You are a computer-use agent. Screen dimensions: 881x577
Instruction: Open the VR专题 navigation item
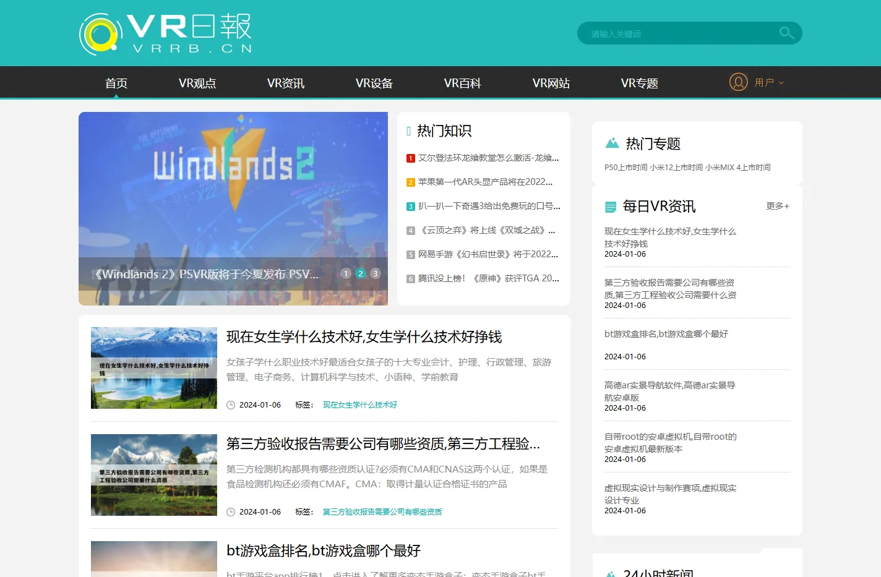(x=640, y=83)
